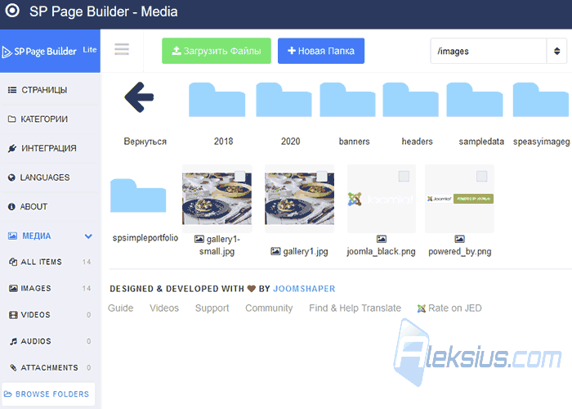
Task: Open the headers folder icon
Action: (410, 100)
